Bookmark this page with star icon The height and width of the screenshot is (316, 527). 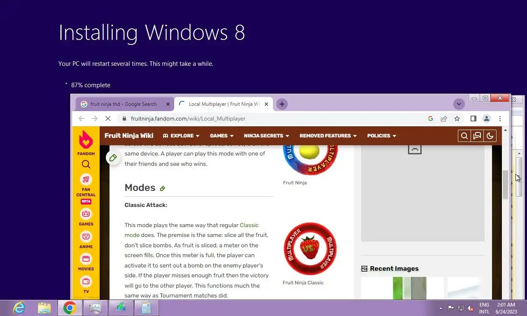457,118
